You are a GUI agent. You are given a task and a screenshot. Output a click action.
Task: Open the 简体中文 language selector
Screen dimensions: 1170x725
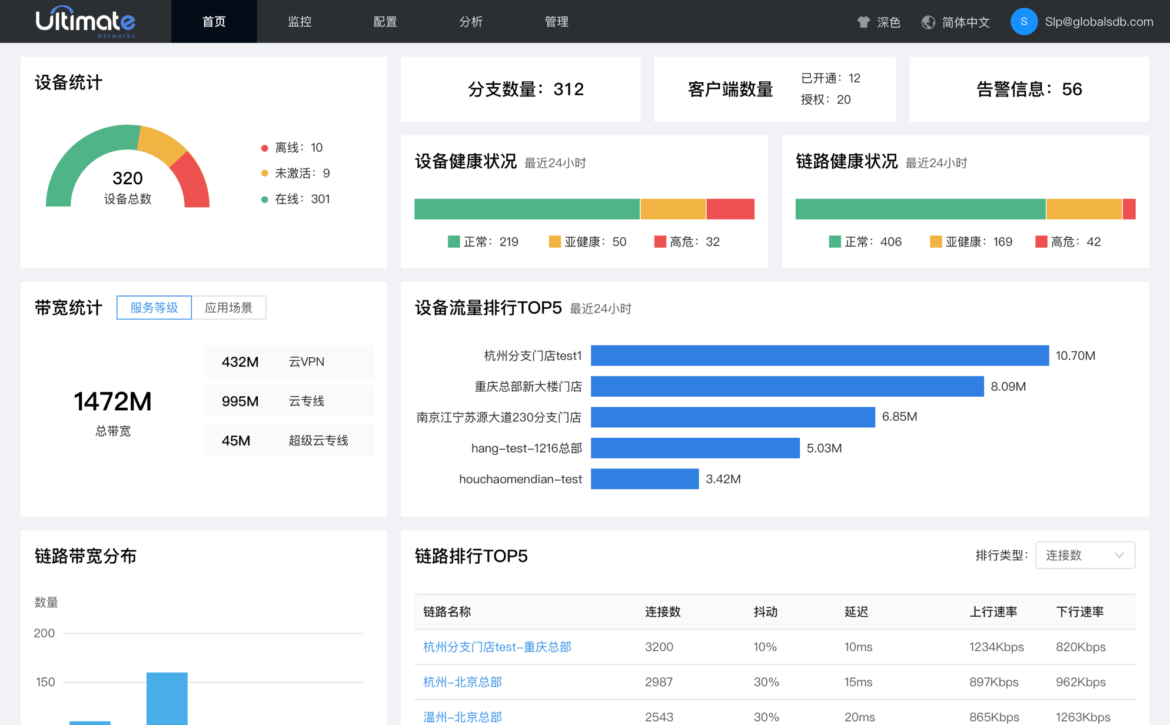965,22
